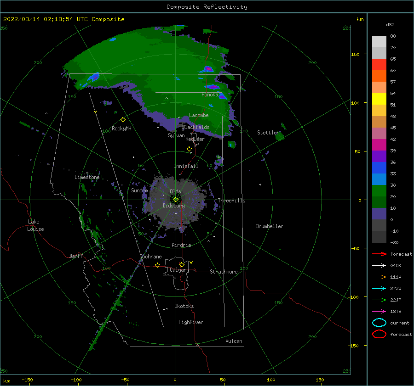Click the Stettler city label
The height and width of the screenshot is (386, 414).
(x=268, y=133)
